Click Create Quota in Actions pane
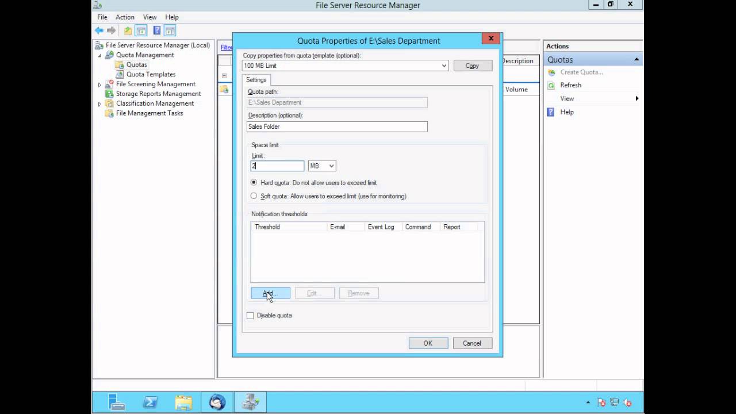Viewport: 736px width, 414px height. (x=581, y=72)
